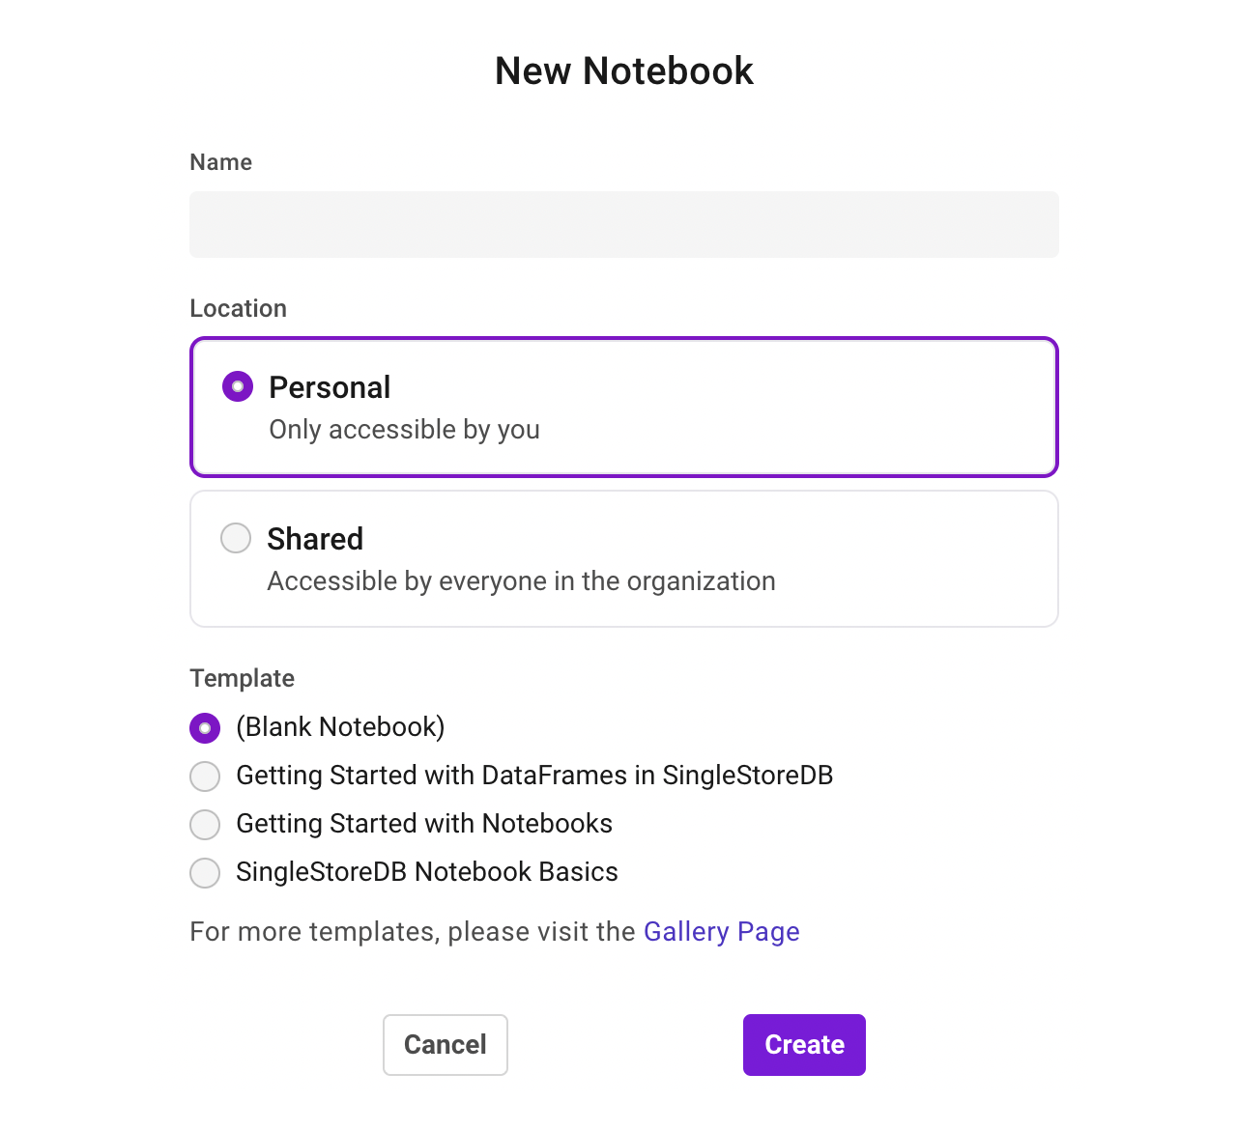The height and width of the screenshot is (1130, 1237).
Task: Click the Only accessible by you description
Action: pos(403,429)
